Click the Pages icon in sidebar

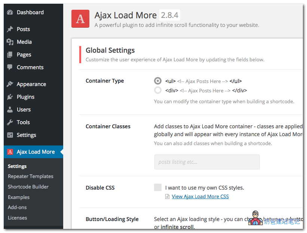[10, 54]
